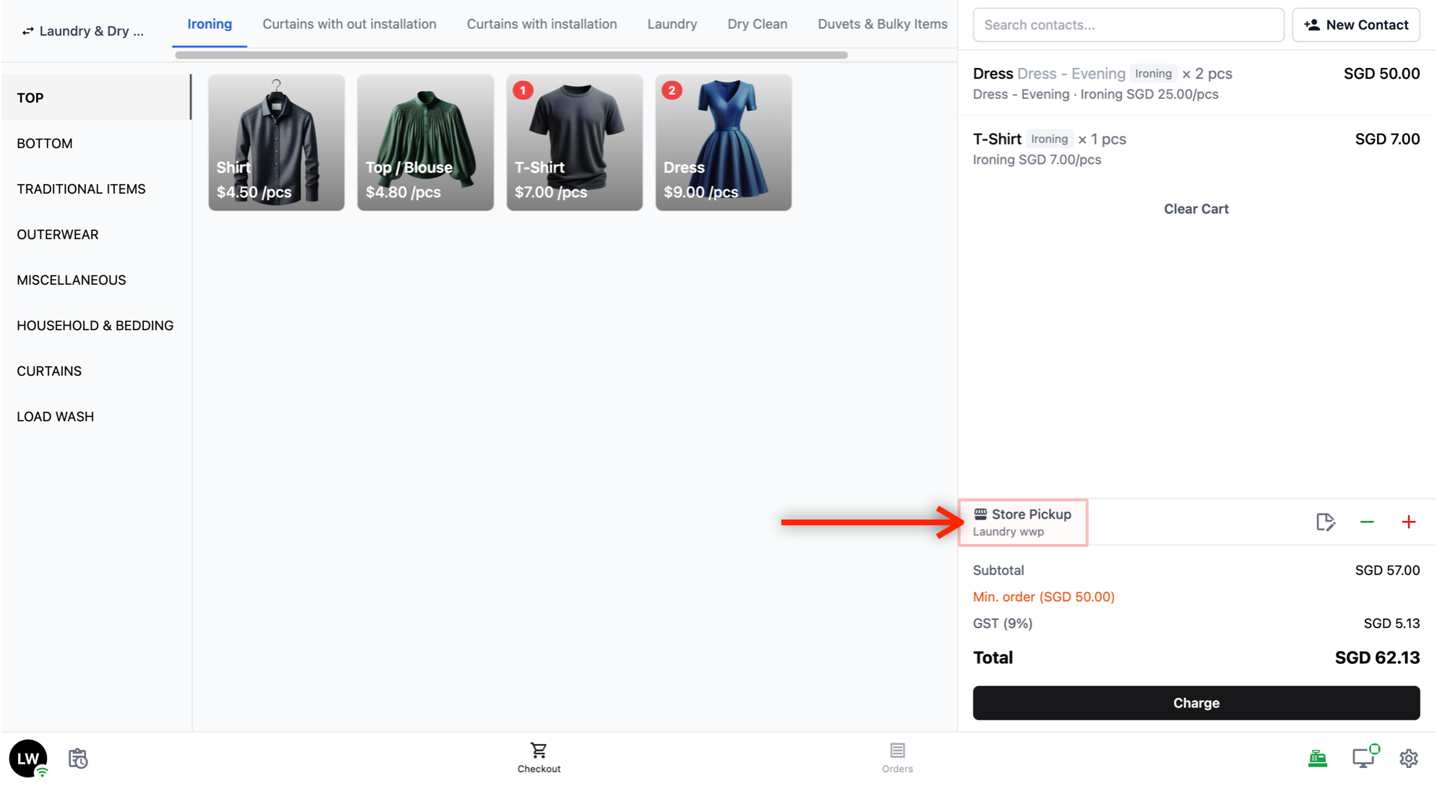Click the green minus icon
The height and width of the screenshot is (789, 1437).
(x=1366, y=522)
